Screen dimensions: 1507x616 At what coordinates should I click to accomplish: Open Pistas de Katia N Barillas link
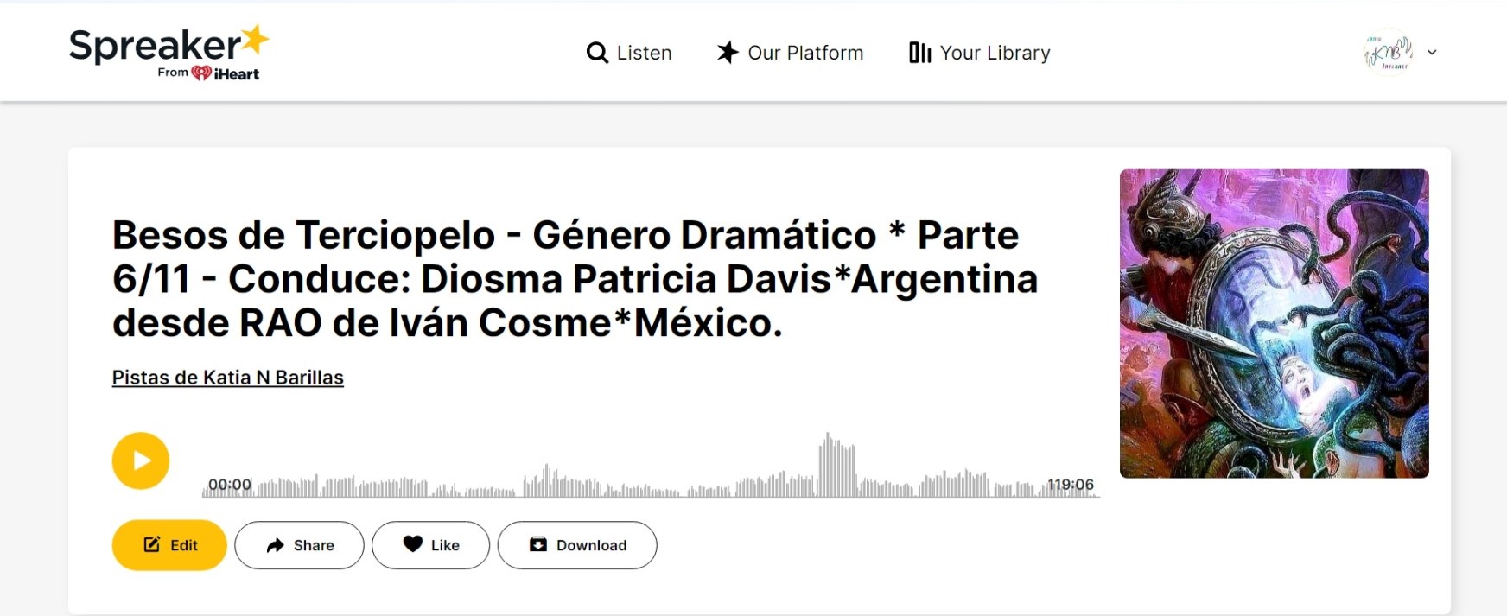(x=228, y=378)
